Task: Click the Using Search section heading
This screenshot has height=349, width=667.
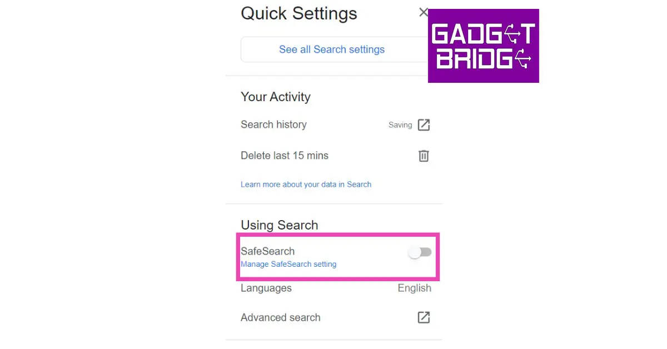Action: [280, 225]
